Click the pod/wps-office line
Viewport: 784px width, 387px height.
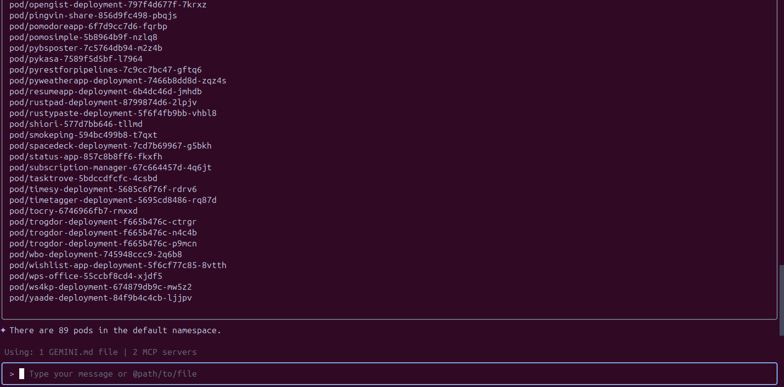click(x=85, y=276)
